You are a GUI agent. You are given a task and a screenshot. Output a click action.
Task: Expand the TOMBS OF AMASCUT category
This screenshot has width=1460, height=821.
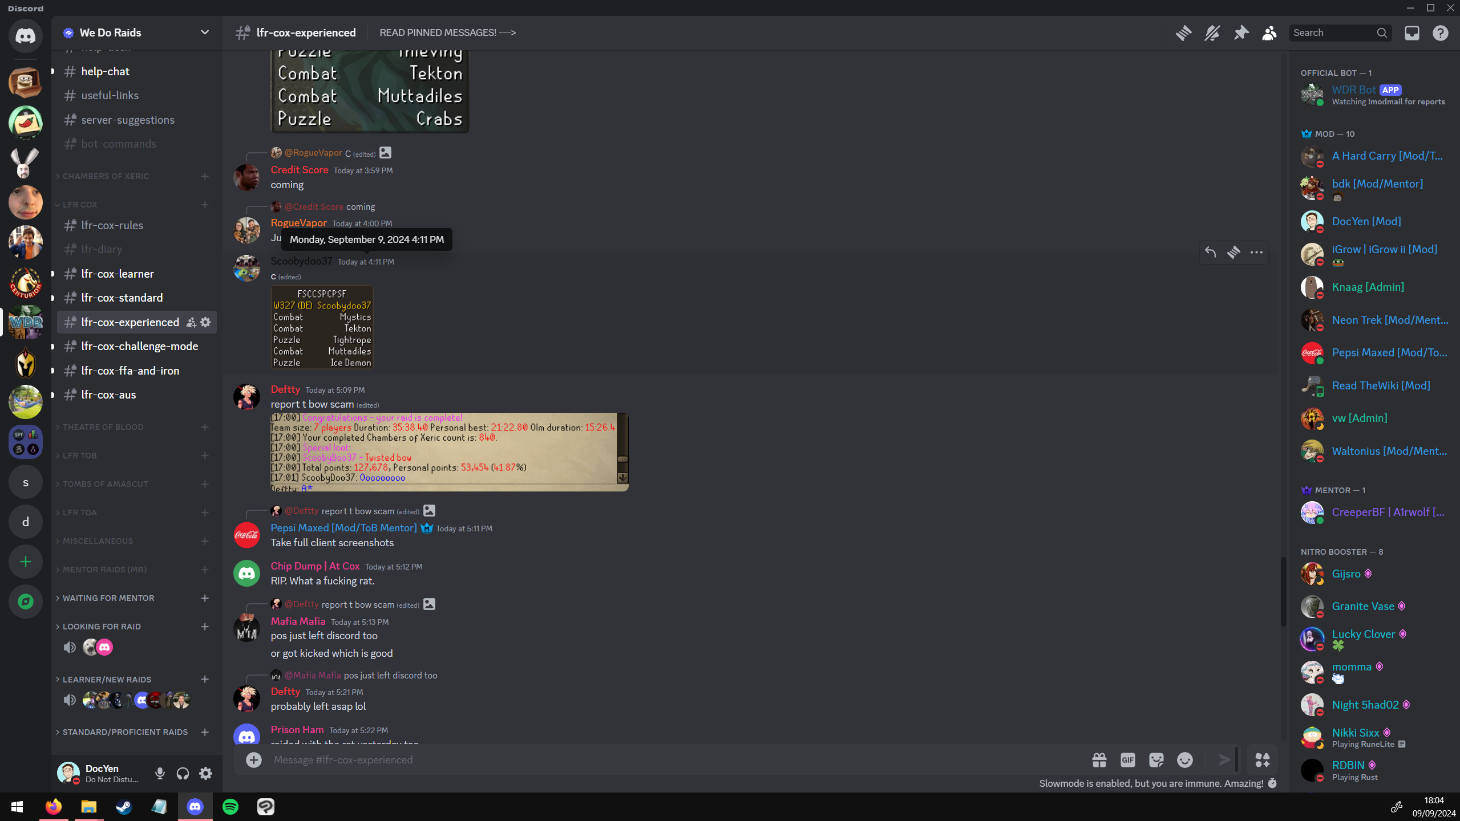click(x=106, y=483)
